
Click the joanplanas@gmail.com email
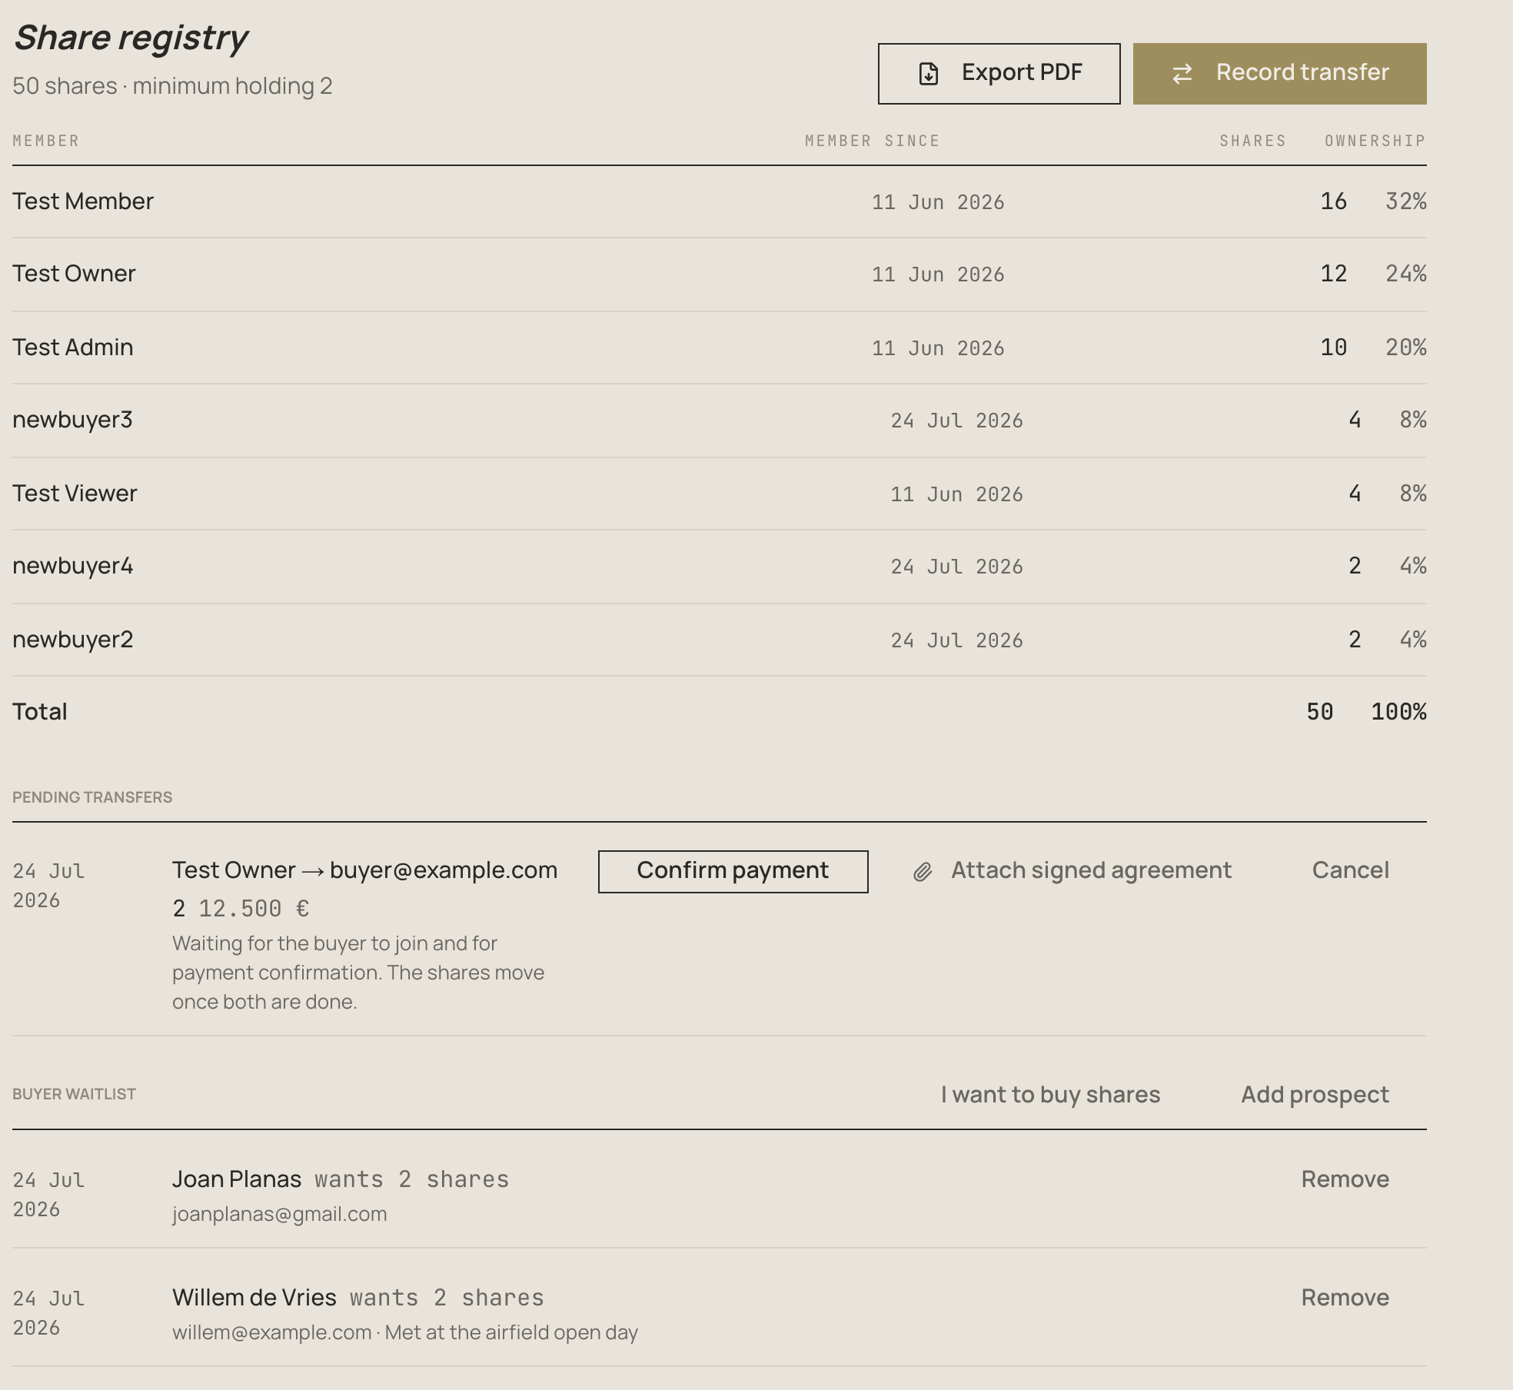click(x=280, y=1214)
